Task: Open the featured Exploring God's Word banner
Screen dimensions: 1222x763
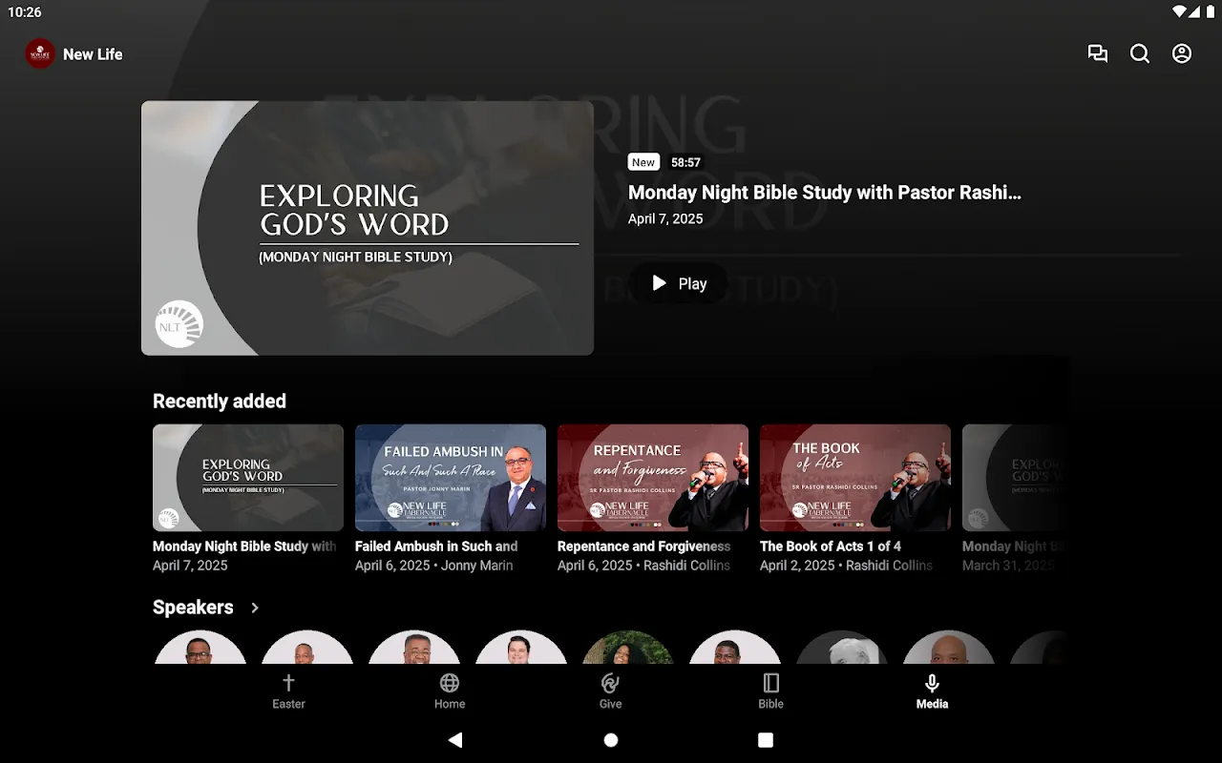Action: [x=367, y=228]
